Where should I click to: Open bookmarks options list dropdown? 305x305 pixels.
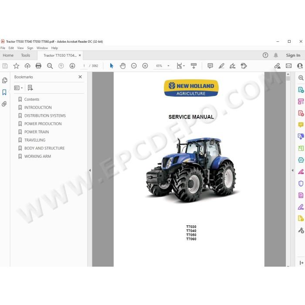(18, 88)
